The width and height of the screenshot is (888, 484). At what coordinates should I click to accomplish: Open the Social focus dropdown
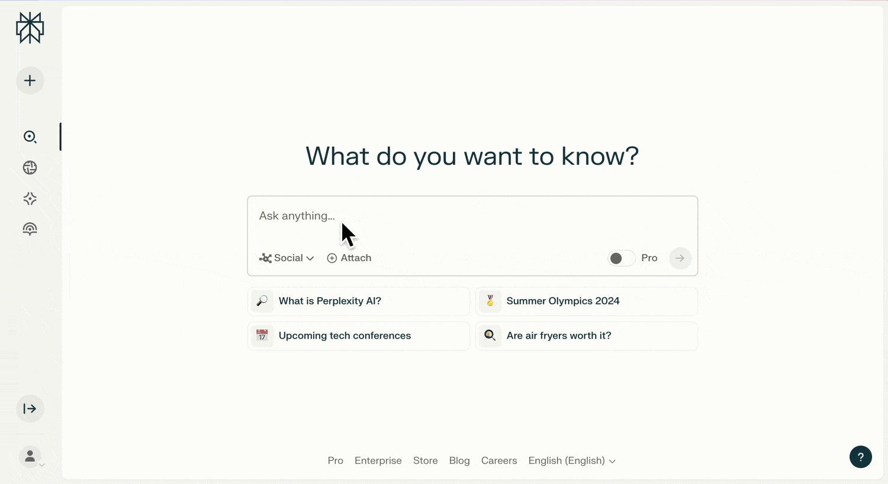287,258
